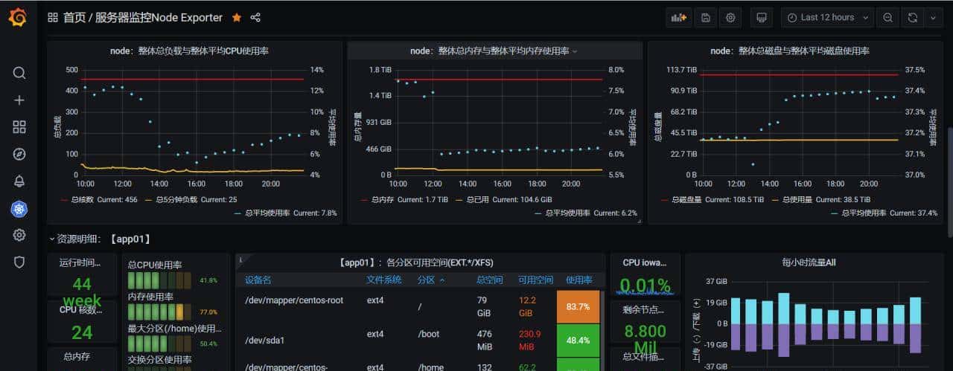Open the Last 12 hours time picker
This screenshot has height=371, width=953.
pos(826,18)
